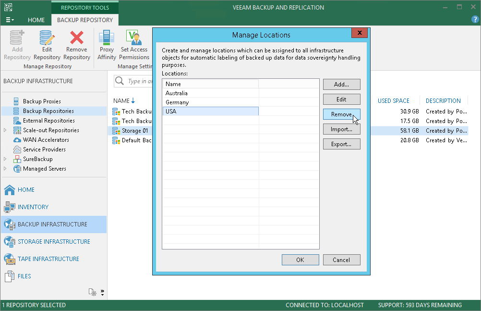Expand the SureBackup node arrow
Screen dimensions: 481x311
pyautogui.click(x=5, y=159)
